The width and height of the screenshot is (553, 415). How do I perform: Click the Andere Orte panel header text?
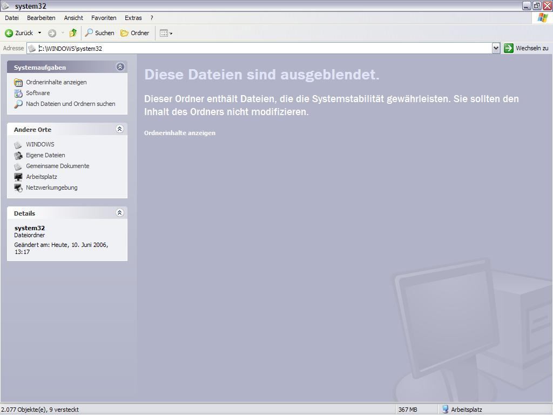[32, 130]
